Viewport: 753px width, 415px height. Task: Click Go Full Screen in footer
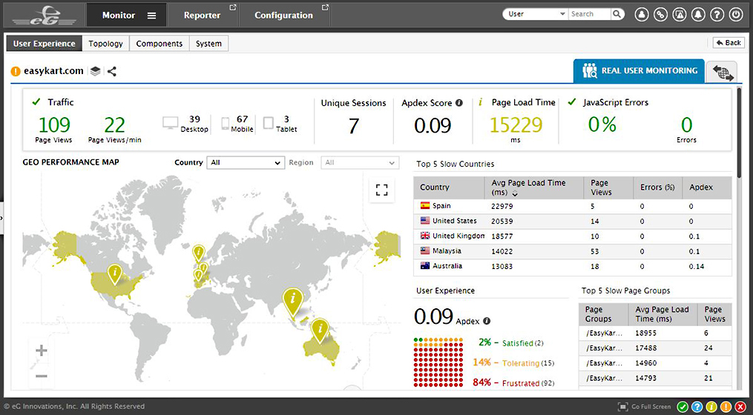point(645,407)
